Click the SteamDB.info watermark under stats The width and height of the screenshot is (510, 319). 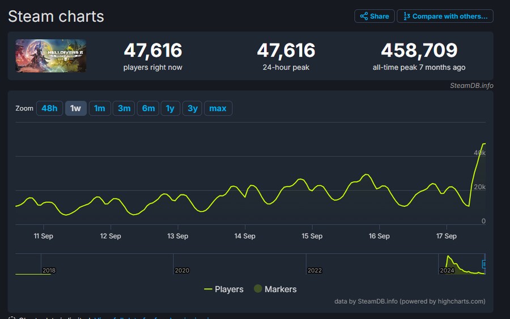tap(471, 86)
